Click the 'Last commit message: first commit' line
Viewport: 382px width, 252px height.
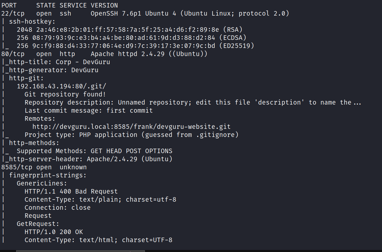pyautogui.click(x=89, y=111)
